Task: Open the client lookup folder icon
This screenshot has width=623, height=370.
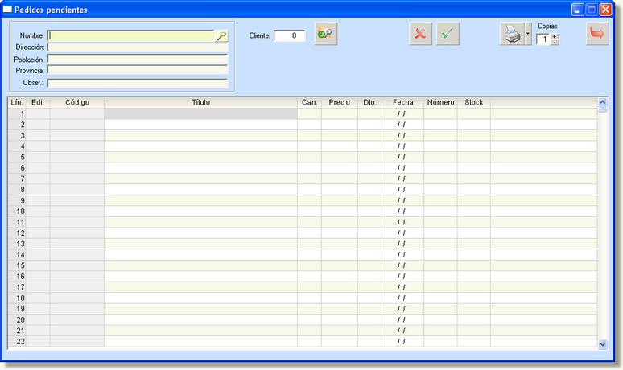Action: coord(326,34)
